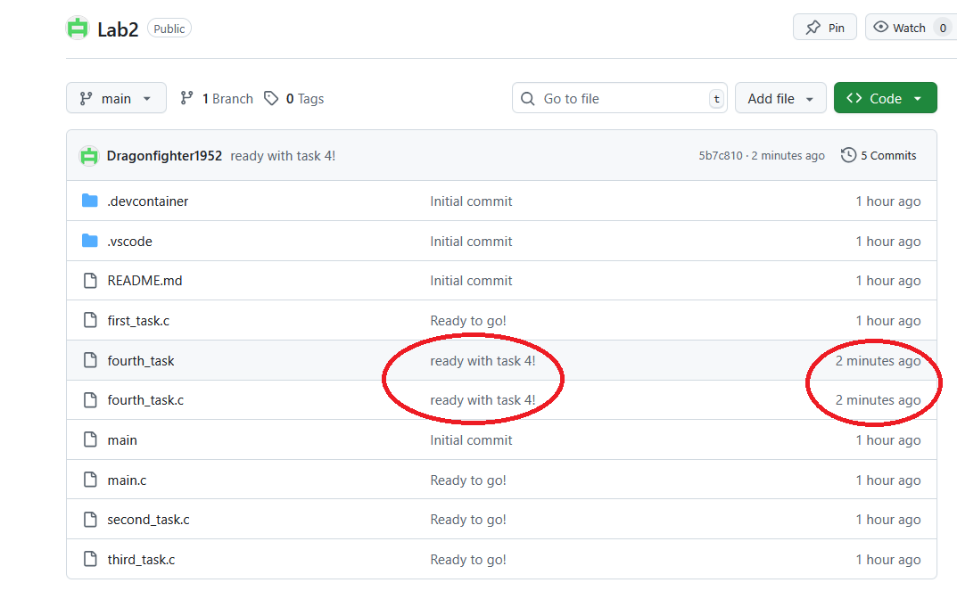Click the .devcontainer folder icon
The height and width of the screenshot is (591, 957).
coord(89,201)
